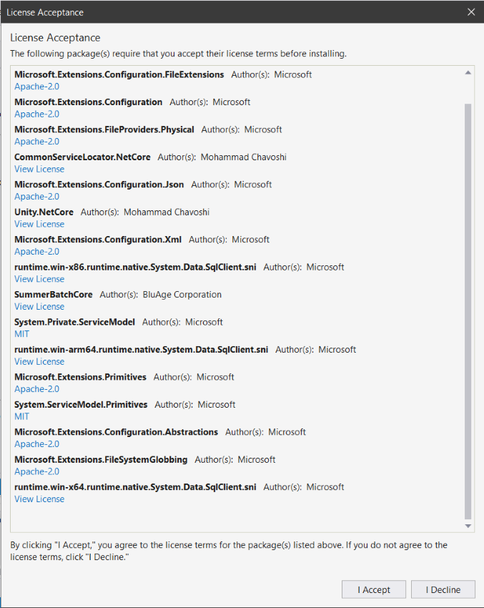This screenshot has height=608, width=484.
Task: View License for CommonServiceLocator.NetCore
Action: tap(39, 169)
